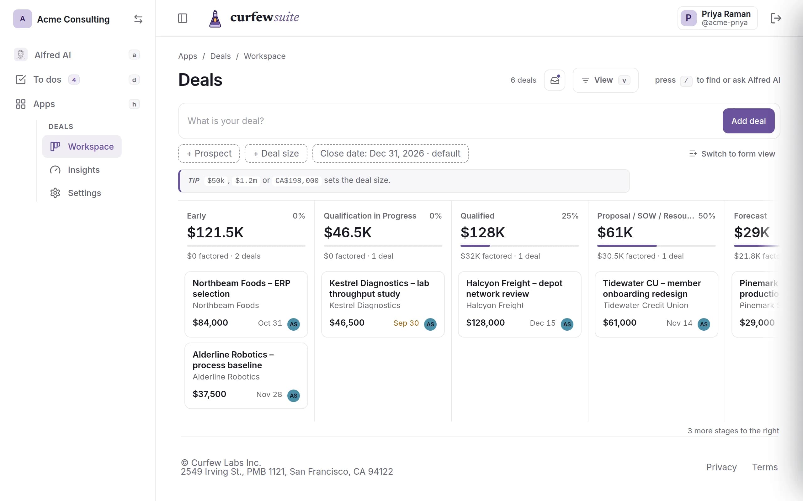Go to Deals breadcrumb link
This screenshot has height=501, width=803.
[x=220, y=56]
